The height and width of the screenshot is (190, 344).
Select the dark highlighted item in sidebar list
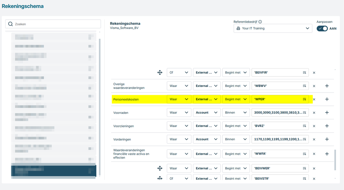[53, 171]
